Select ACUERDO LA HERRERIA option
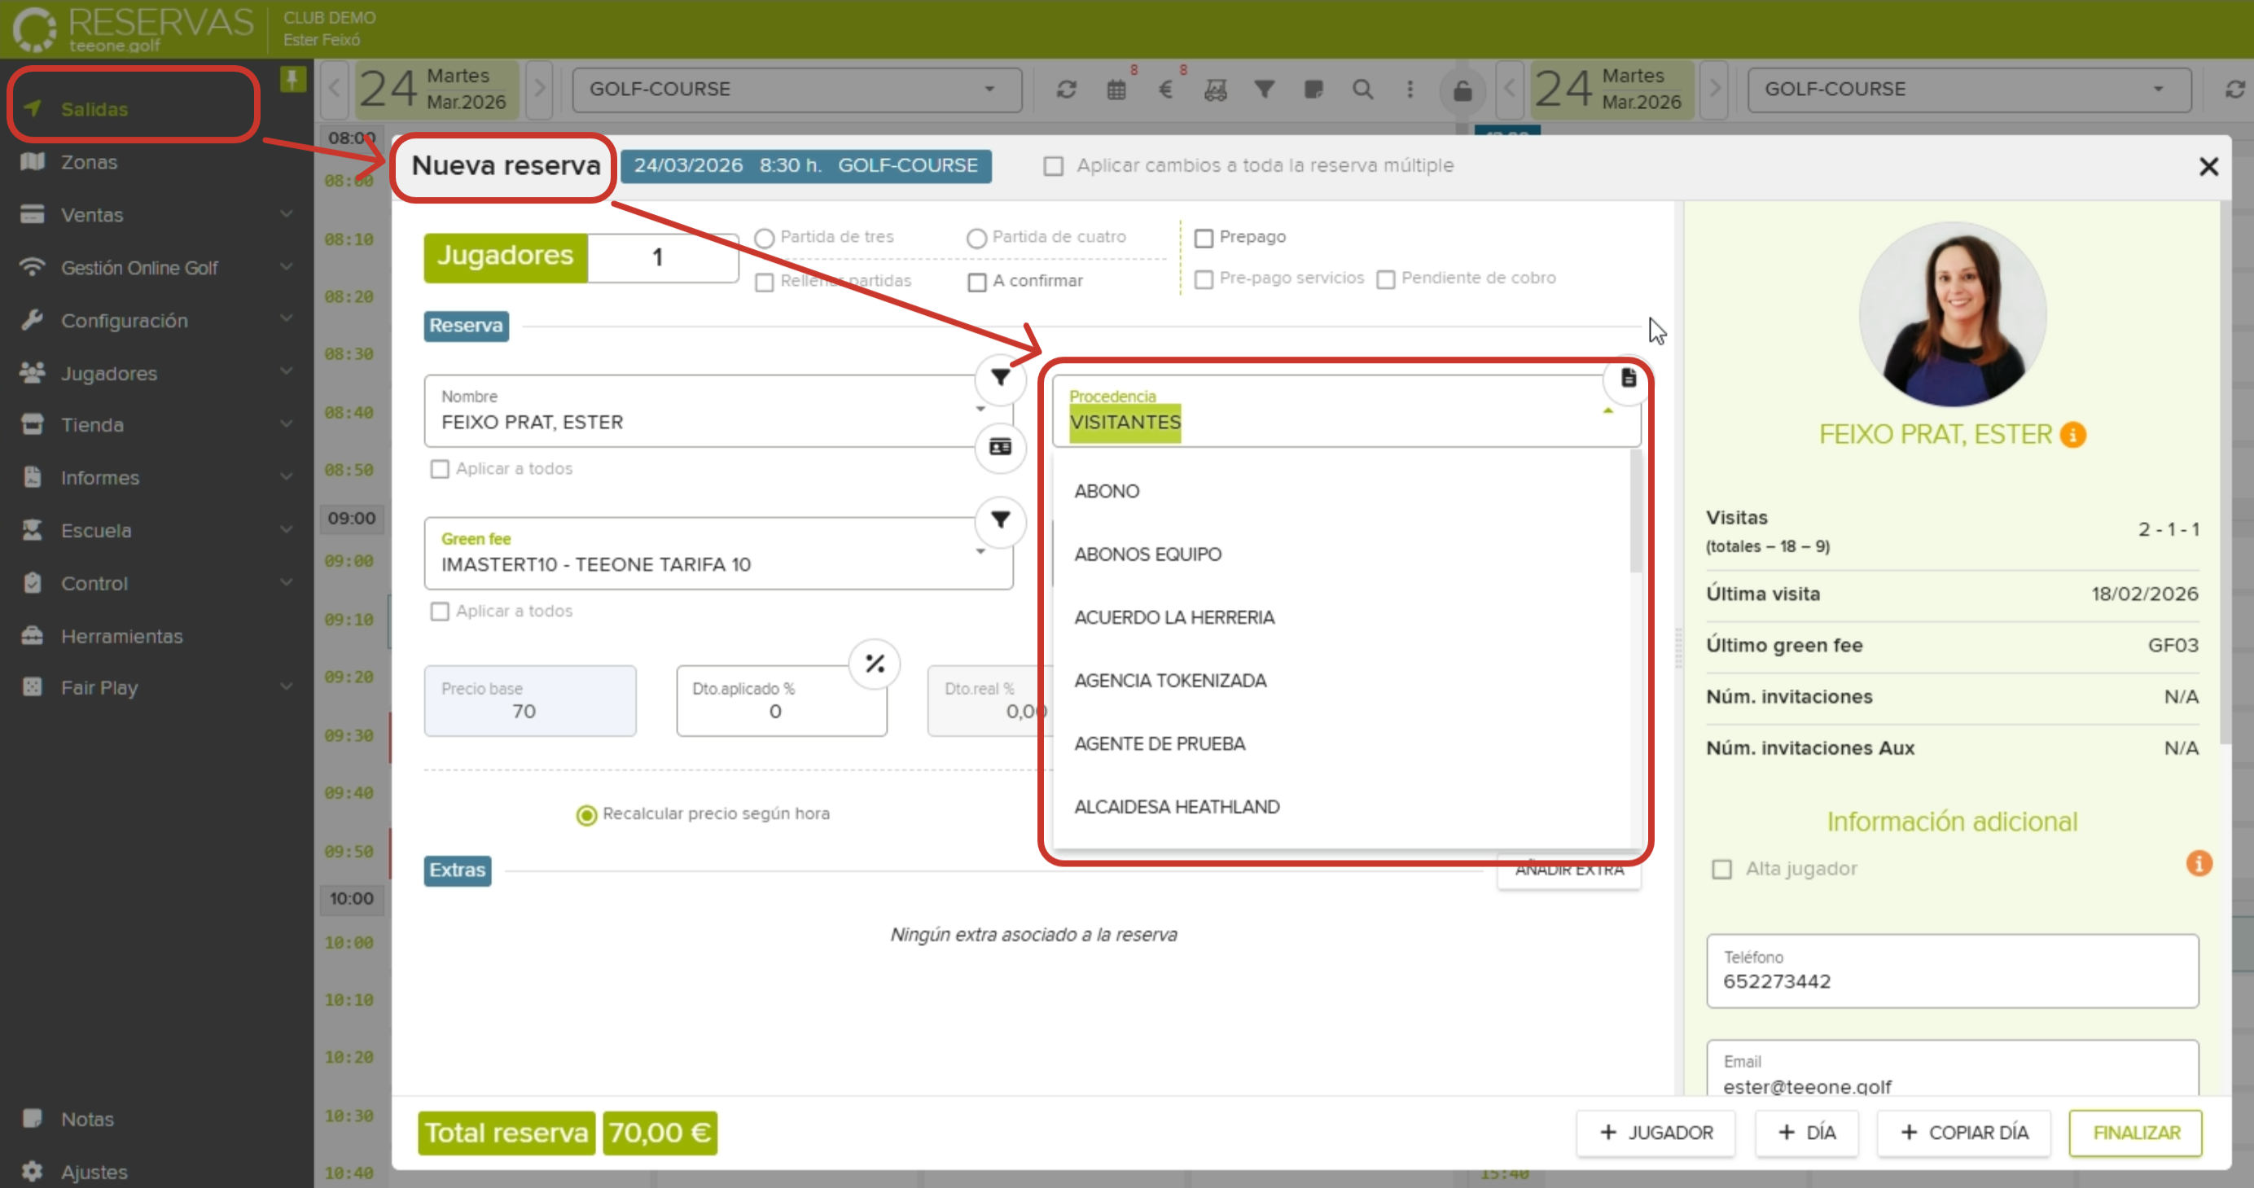The width and height of the screenshot is (2254, 1188). (1341, 616)
